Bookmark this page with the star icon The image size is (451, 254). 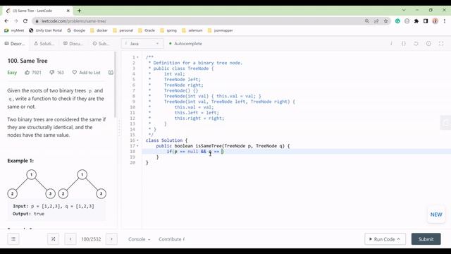pos(385,21)
